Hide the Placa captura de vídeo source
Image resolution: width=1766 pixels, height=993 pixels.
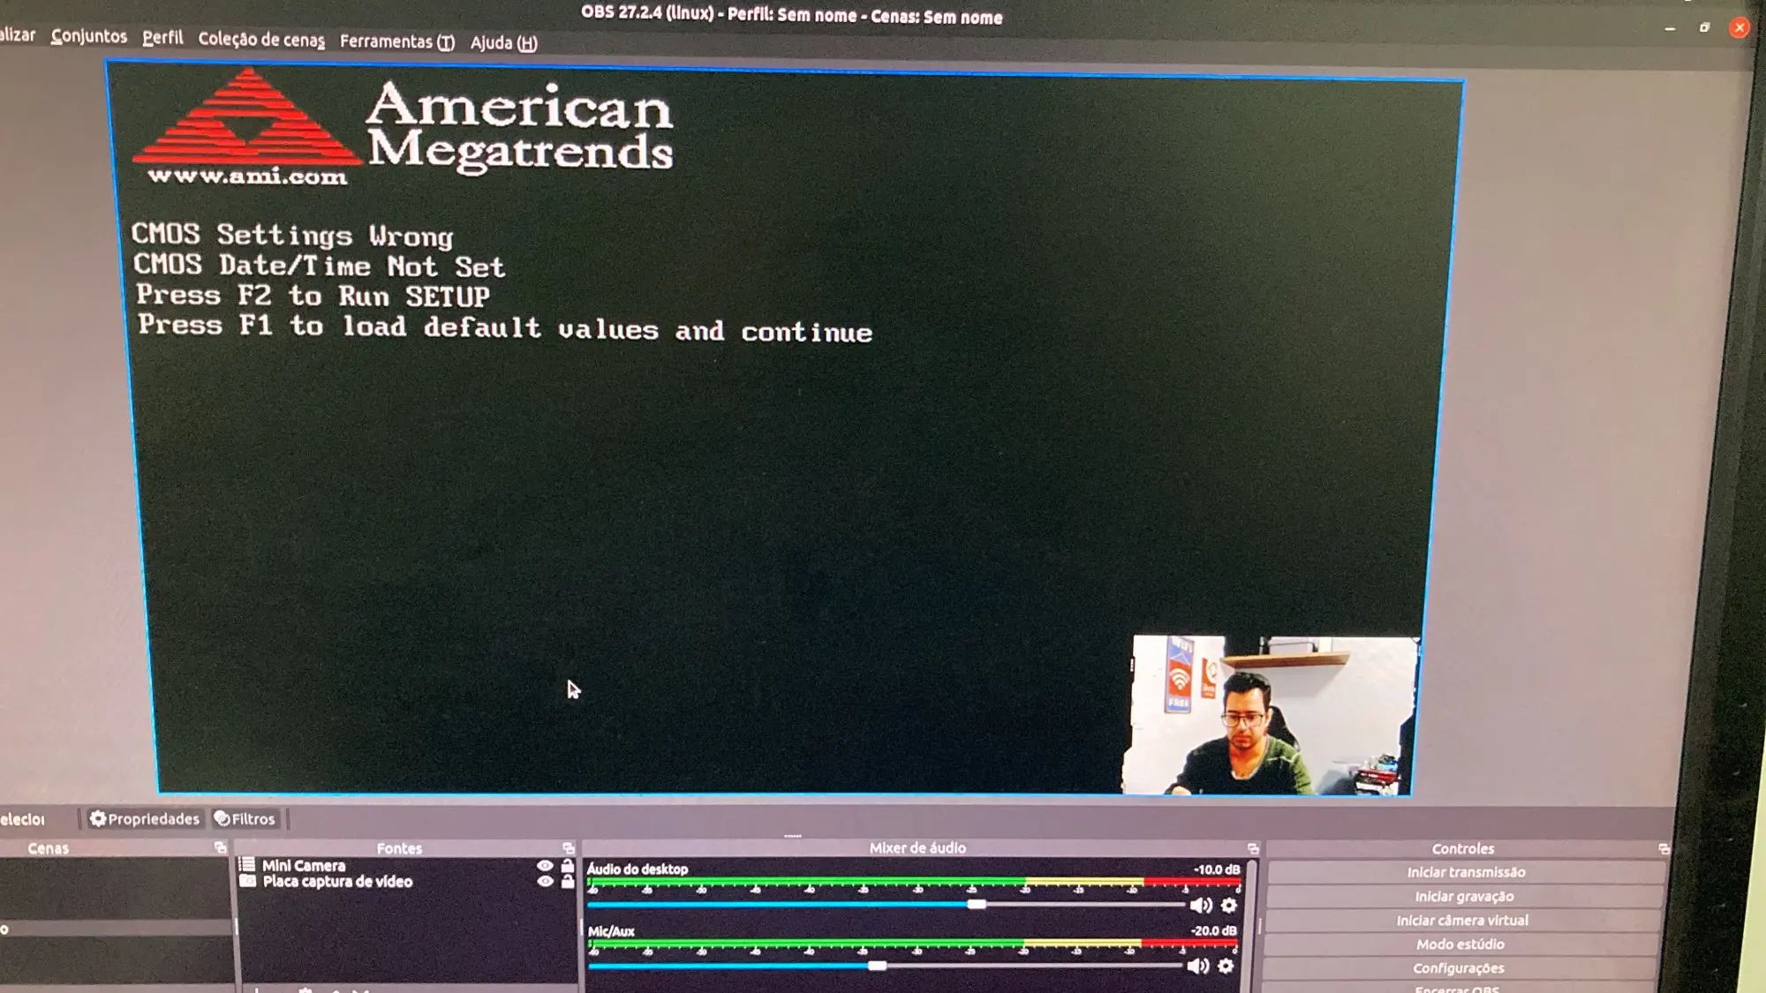(545, 882)
